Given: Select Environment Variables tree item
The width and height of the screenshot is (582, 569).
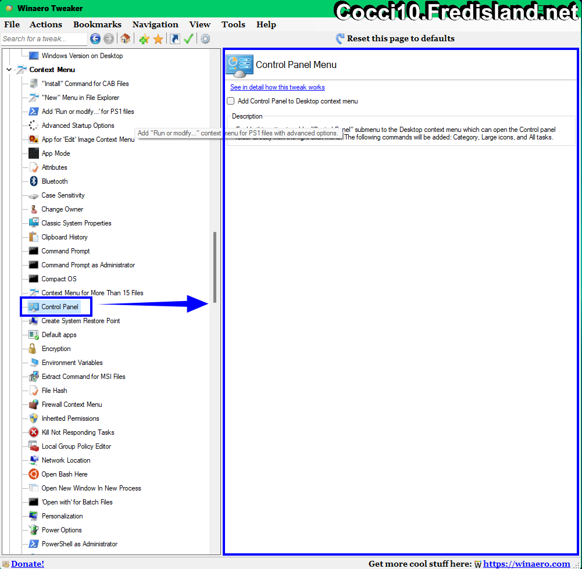Looking at the screenshot, I should pyautogui.click(x=72, y=363).
